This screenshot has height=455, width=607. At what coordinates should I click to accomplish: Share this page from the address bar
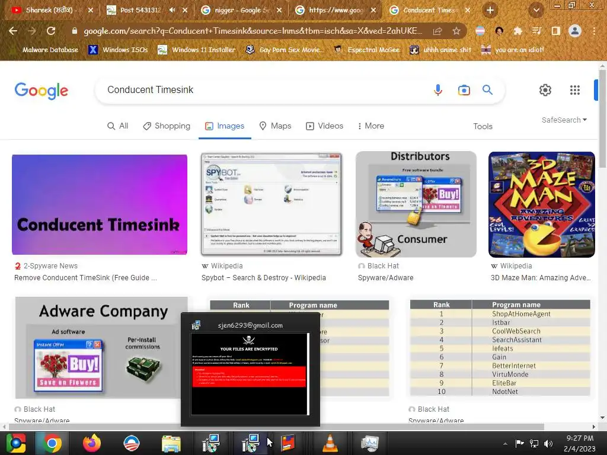point(437,31)
